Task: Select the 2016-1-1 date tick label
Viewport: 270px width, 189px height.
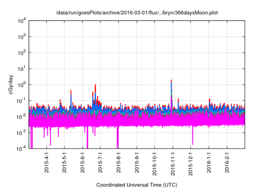Action: [x=209, y=163]
